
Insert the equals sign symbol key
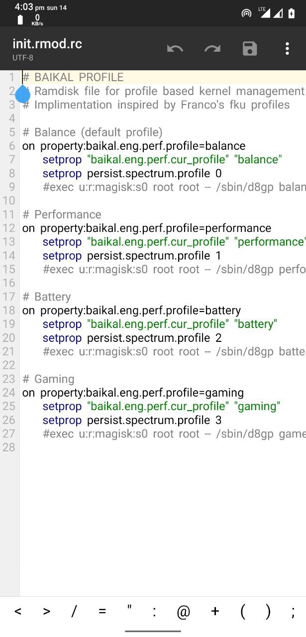click(102, 612)
